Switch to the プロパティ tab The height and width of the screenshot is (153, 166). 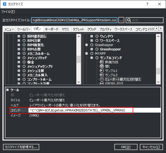[105, 29]
